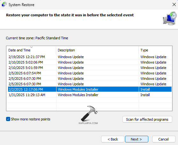178x145 pixels.
Task: Click the Install type in the 2/2/2025 row
Action: (x=145, y=89)
